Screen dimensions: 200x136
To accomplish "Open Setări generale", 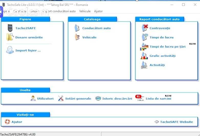I will (78, 98).
